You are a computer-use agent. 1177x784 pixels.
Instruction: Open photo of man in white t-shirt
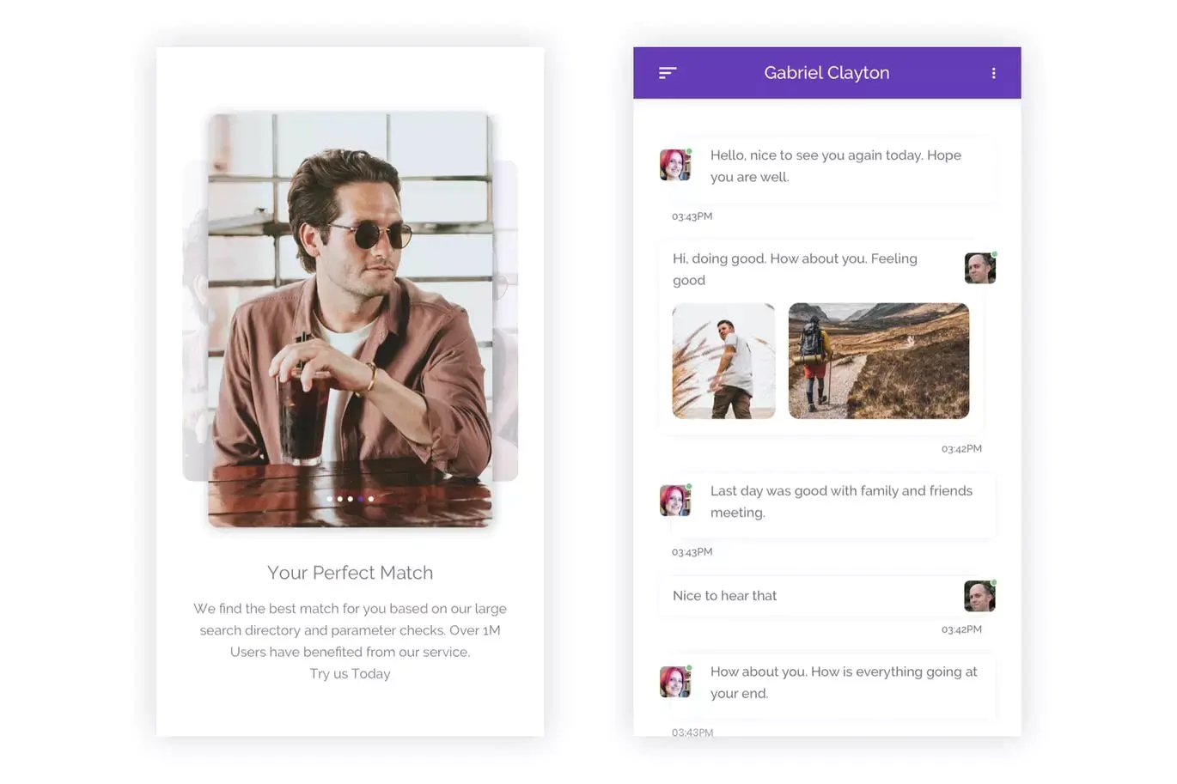[723, 361]
